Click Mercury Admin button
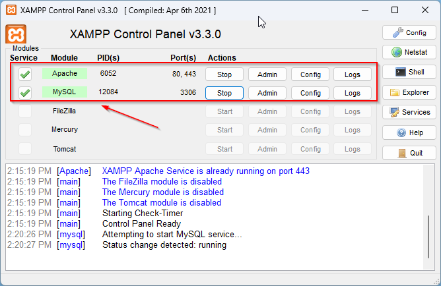Viewport: 441px width, 286px height. pyautogui.click(x=267, y=130)
